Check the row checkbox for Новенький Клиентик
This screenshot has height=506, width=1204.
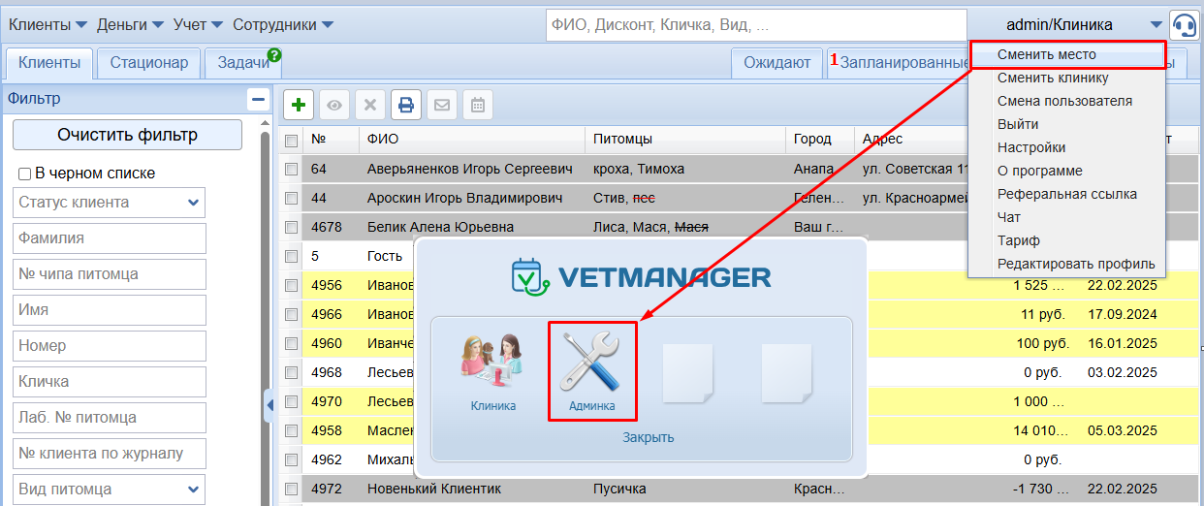291,489
